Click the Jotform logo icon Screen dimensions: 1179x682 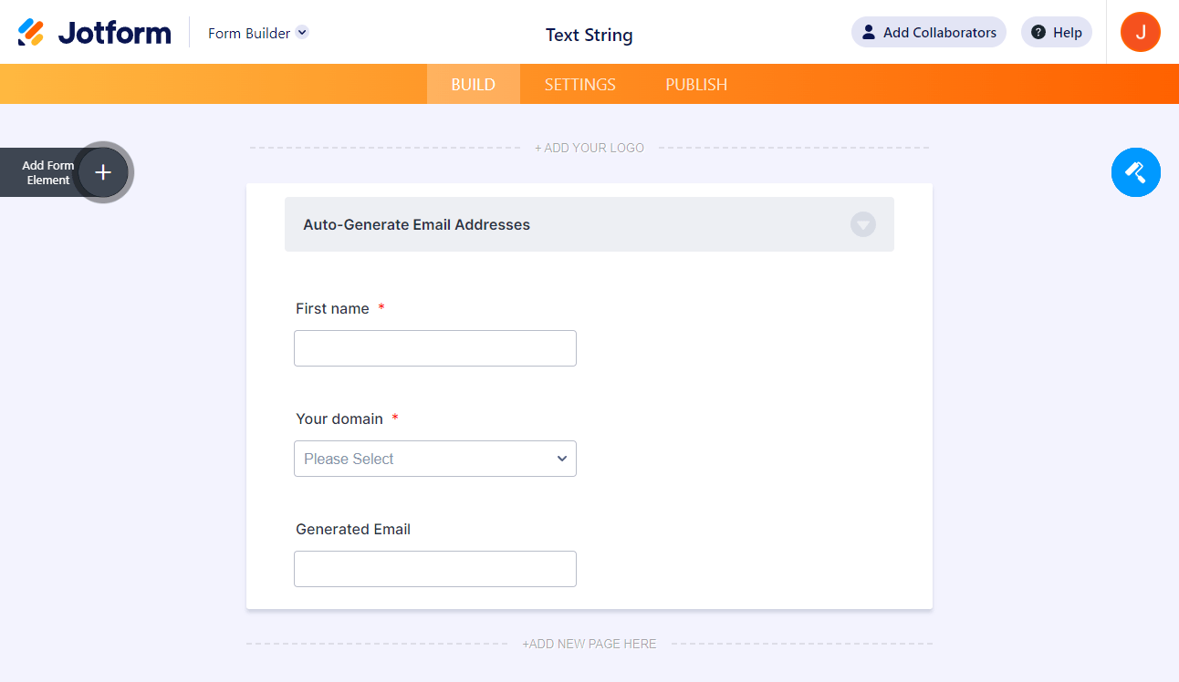point(31,33)
